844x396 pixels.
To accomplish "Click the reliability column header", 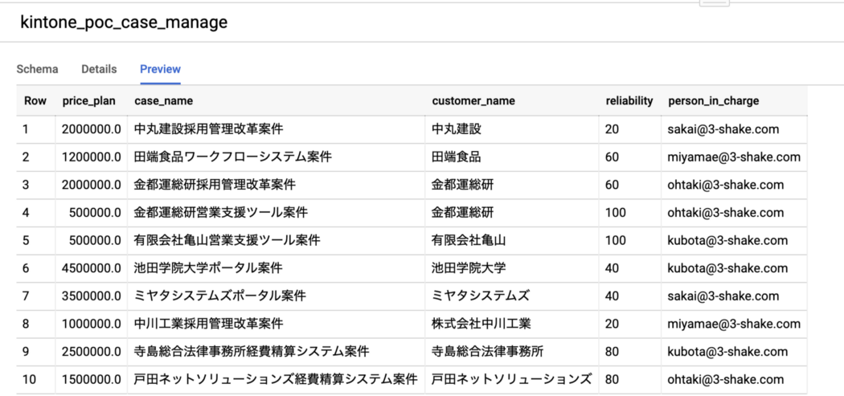I will (629, 101).
